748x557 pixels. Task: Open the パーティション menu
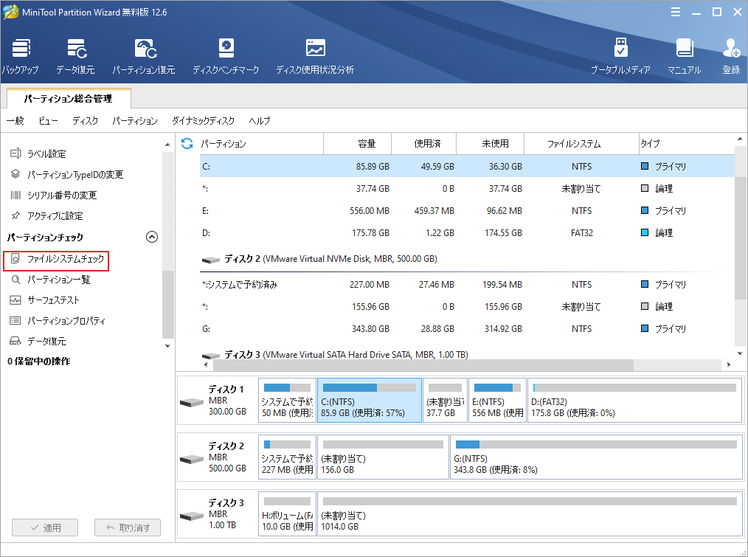point(135,121)
